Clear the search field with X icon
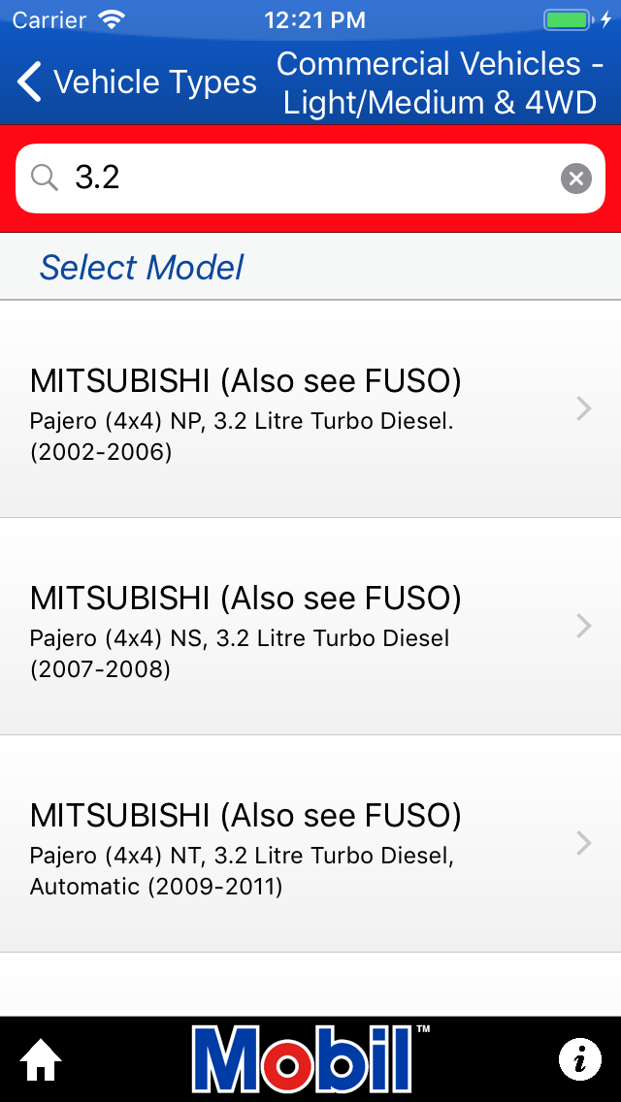The width and height of the screenshot is (621, 1102). 576,178
